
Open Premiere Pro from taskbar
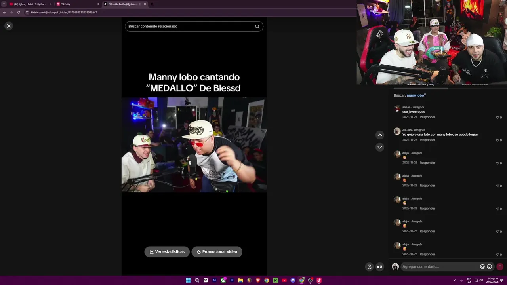[232, 280]
